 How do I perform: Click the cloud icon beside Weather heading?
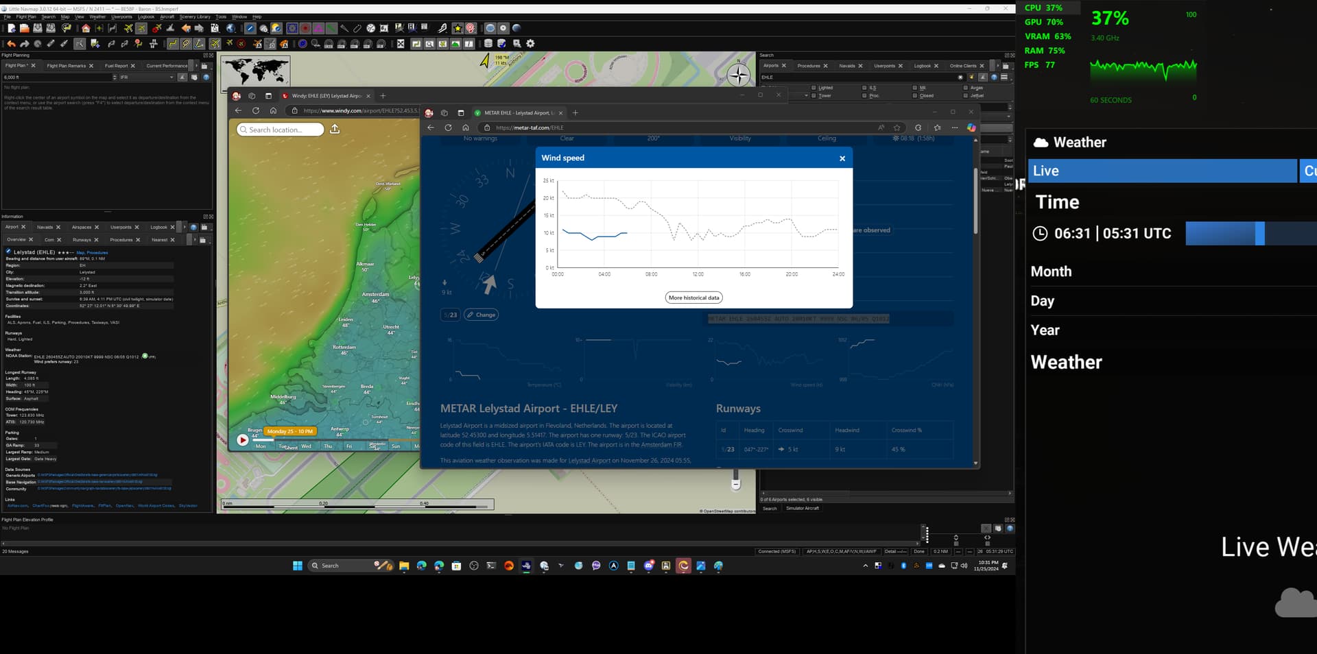[x=1041, y=143]
